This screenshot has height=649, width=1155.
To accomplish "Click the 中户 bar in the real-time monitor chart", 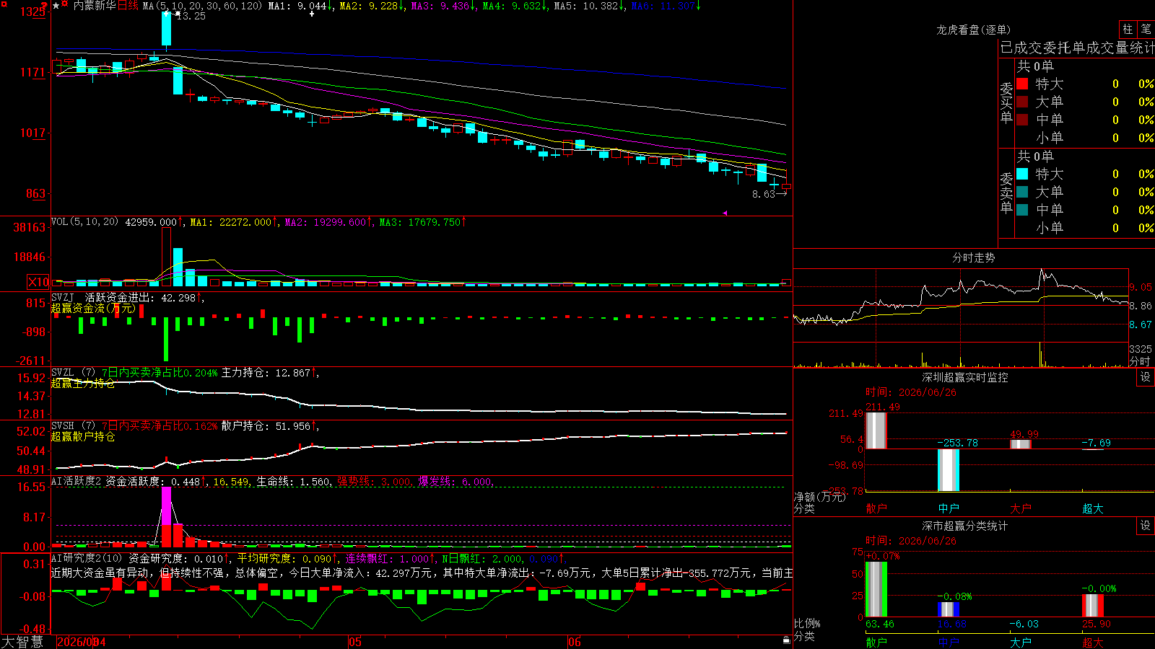I will tap(949, 470).
